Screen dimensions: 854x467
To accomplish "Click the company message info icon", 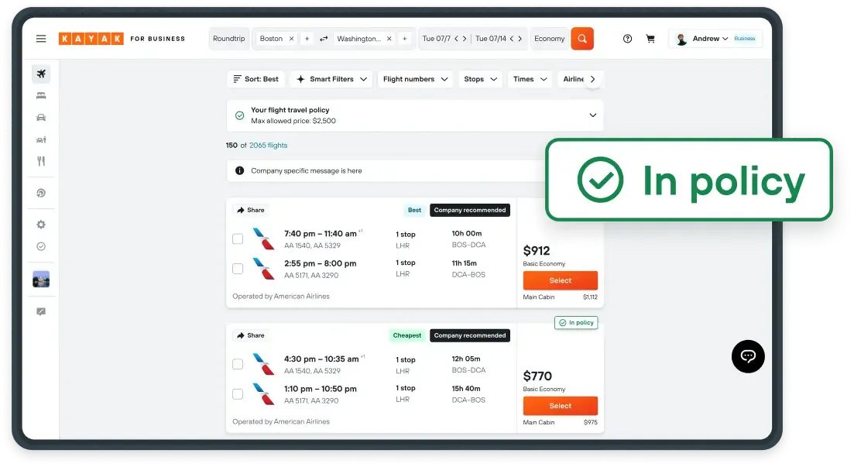I will [240, 170].
